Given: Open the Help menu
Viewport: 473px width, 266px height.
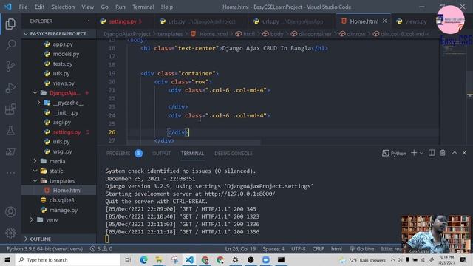Looking at the screenshot, I should coord(167,7).
